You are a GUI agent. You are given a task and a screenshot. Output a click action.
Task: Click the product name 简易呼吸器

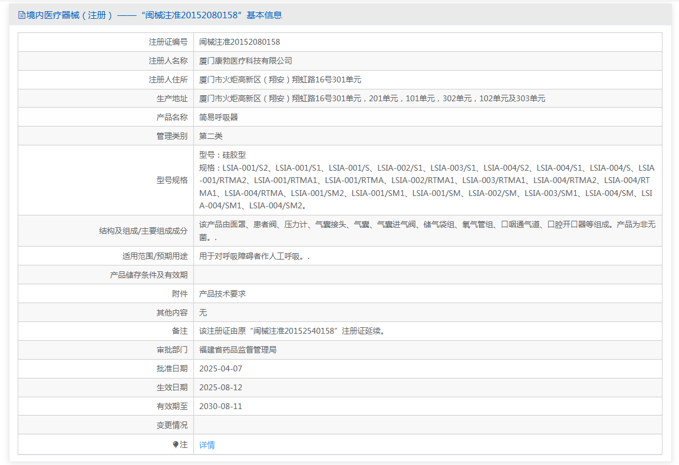219,117
